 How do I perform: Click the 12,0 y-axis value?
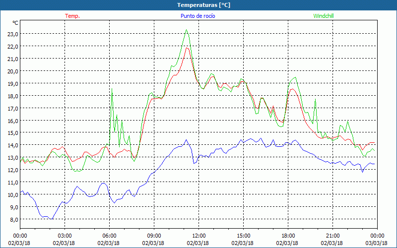[x=13, y=170]
